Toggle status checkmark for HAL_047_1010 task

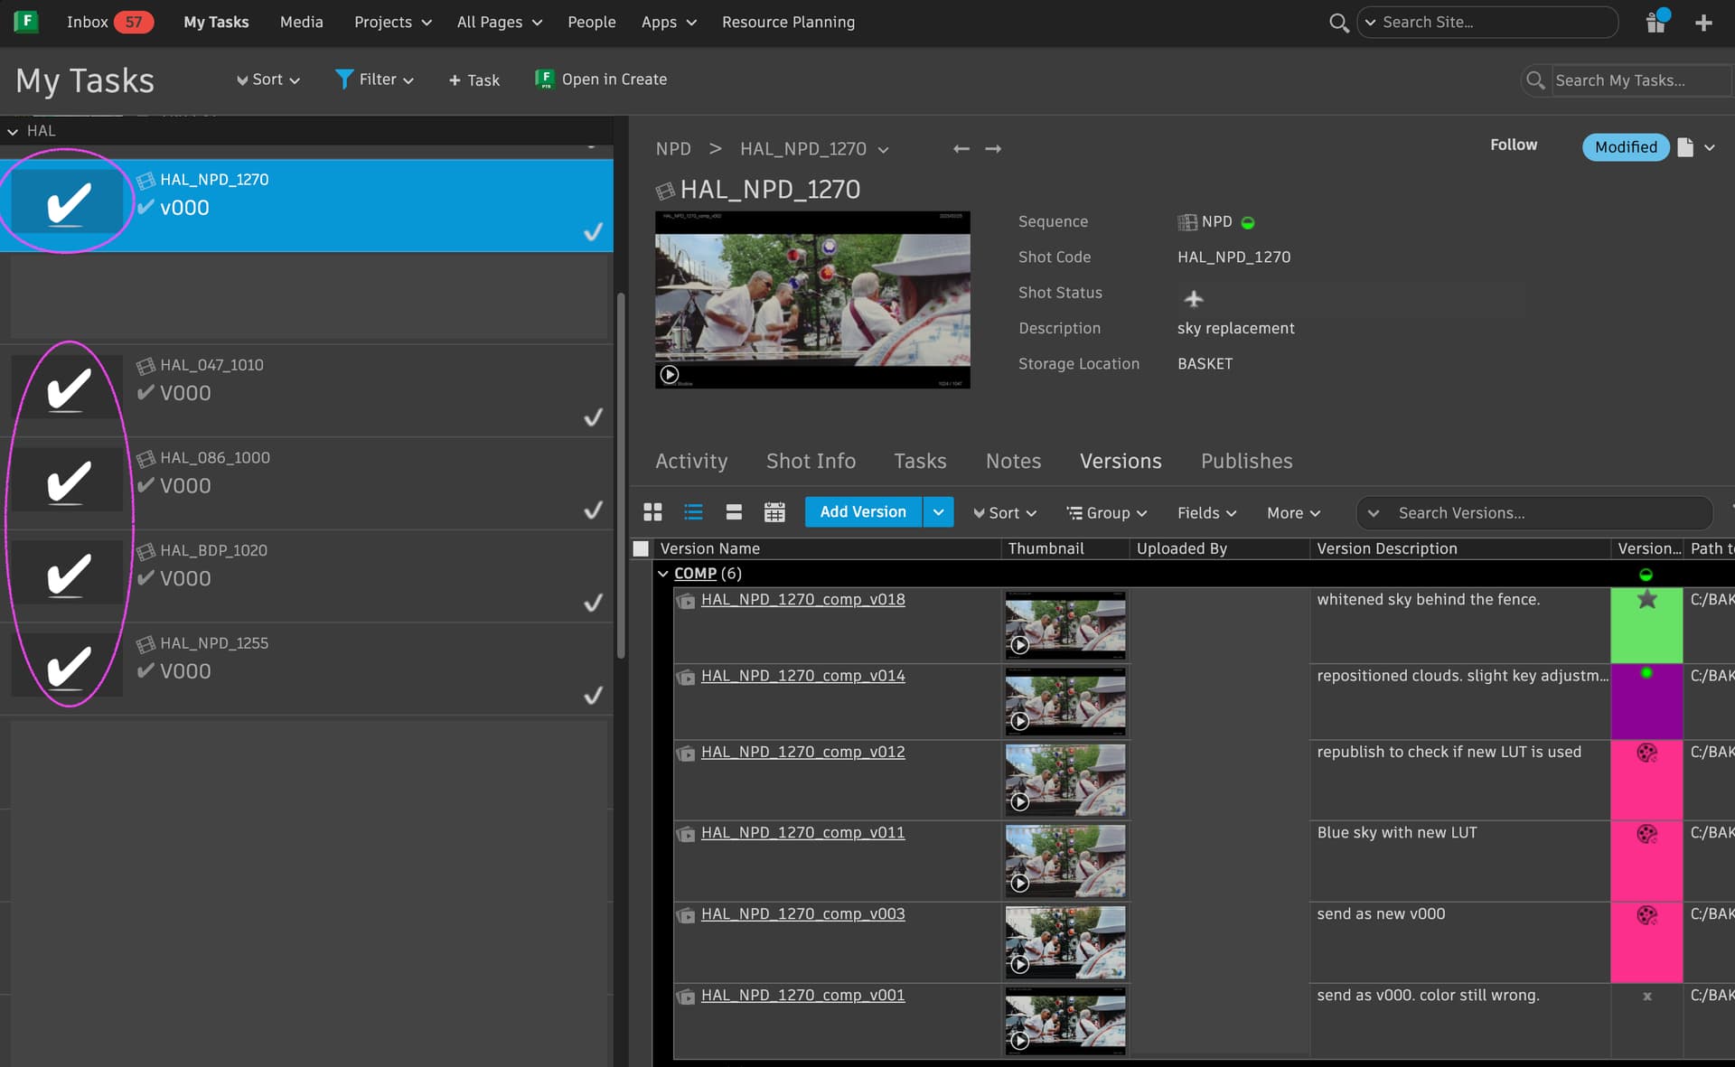[x=593, y=417]
